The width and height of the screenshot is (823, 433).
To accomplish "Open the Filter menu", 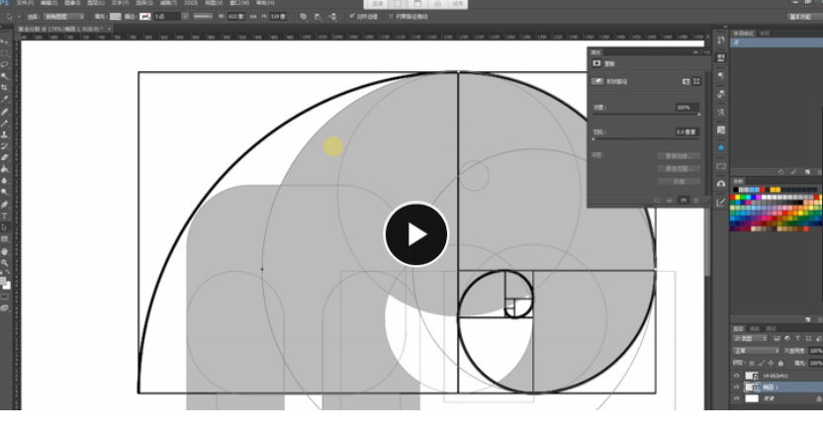I will point(168,3).
